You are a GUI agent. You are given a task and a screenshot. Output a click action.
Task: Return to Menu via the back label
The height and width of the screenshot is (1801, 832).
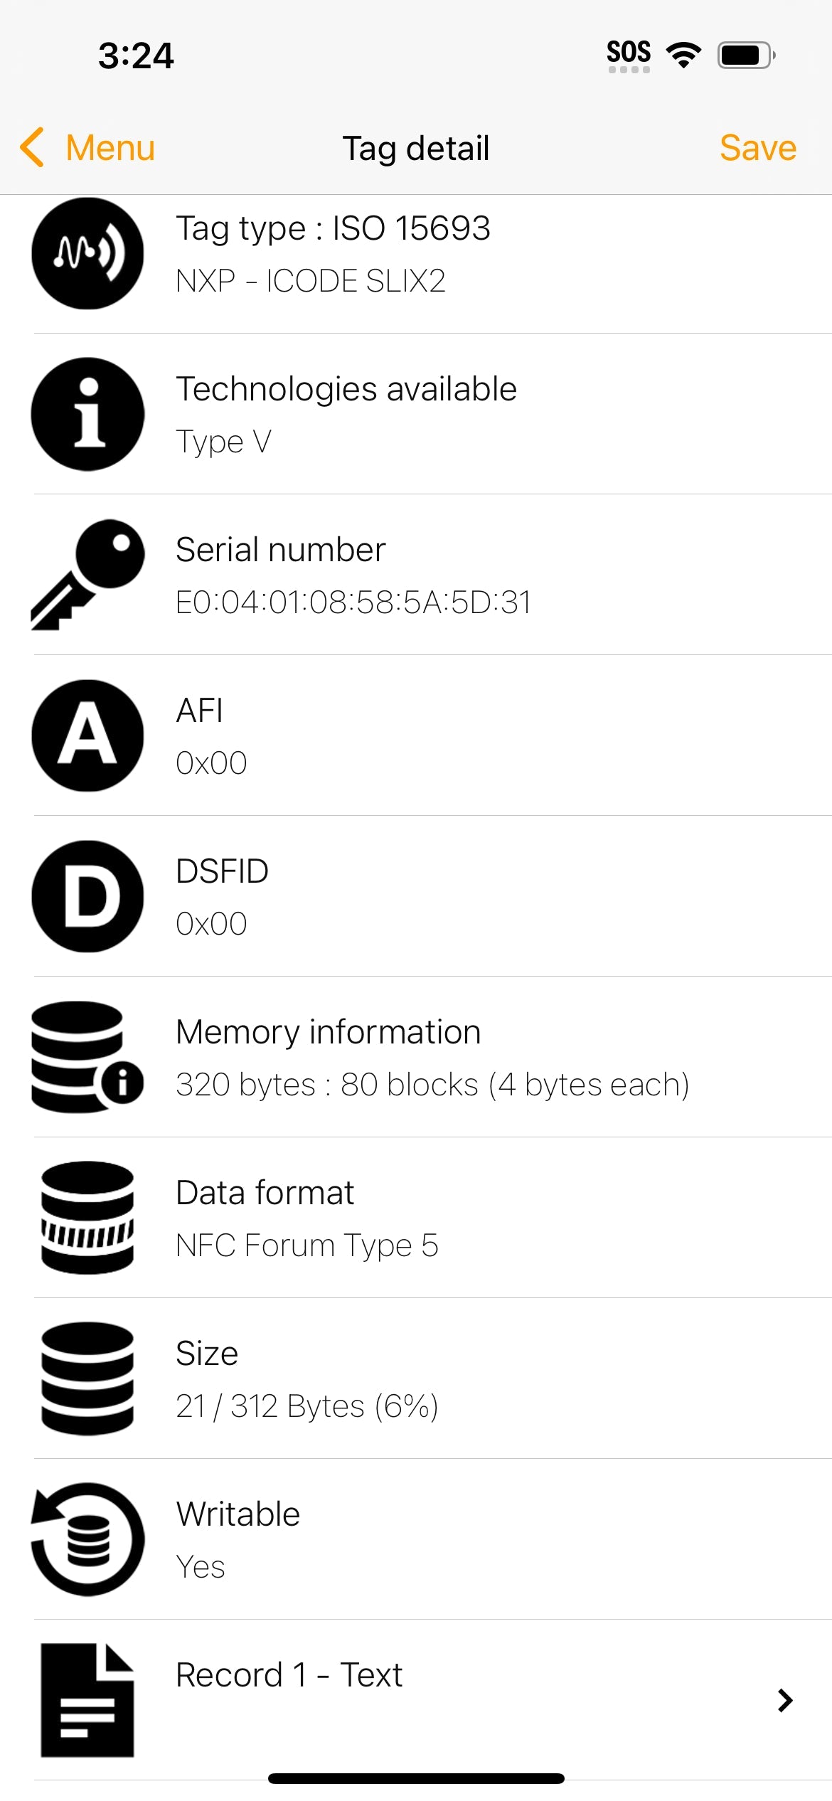pos(110,148)
